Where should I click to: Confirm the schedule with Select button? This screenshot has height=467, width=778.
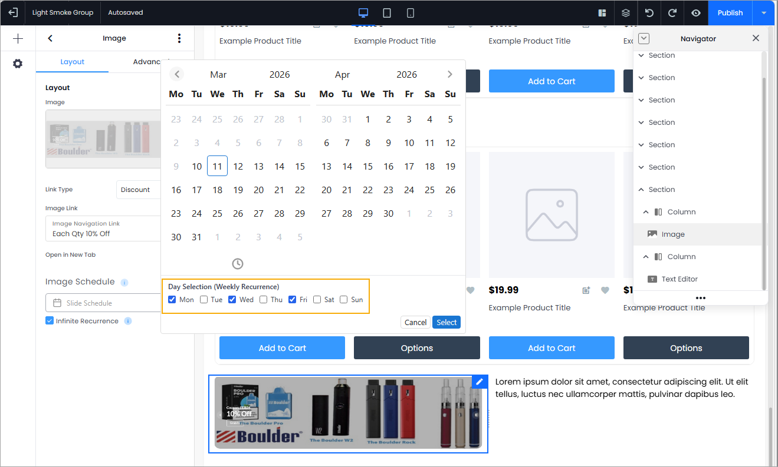pyautogui.click(x=447, y=322)
